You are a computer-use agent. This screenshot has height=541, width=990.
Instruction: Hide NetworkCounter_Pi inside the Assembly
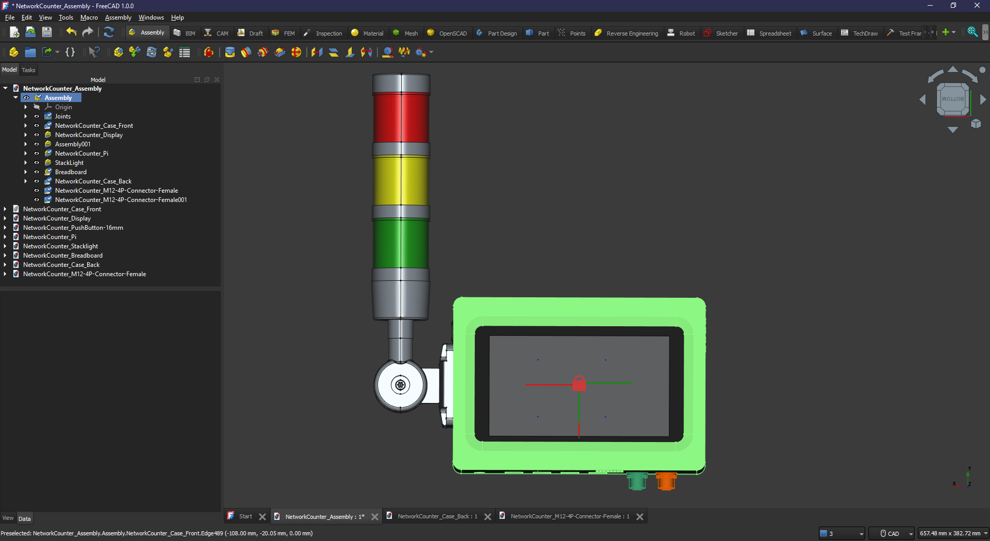(37, 154)
